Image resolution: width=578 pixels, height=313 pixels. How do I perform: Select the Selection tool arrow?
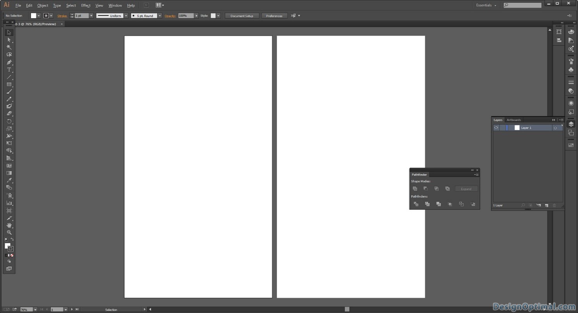[9, 32]
